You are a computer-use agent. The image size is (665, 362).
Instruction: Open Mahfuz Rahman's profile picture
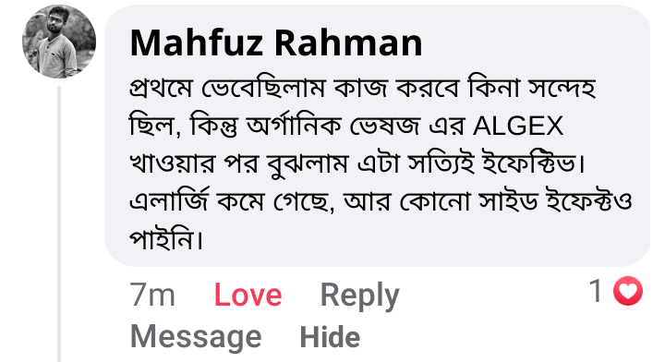click(x=59, y=42)
